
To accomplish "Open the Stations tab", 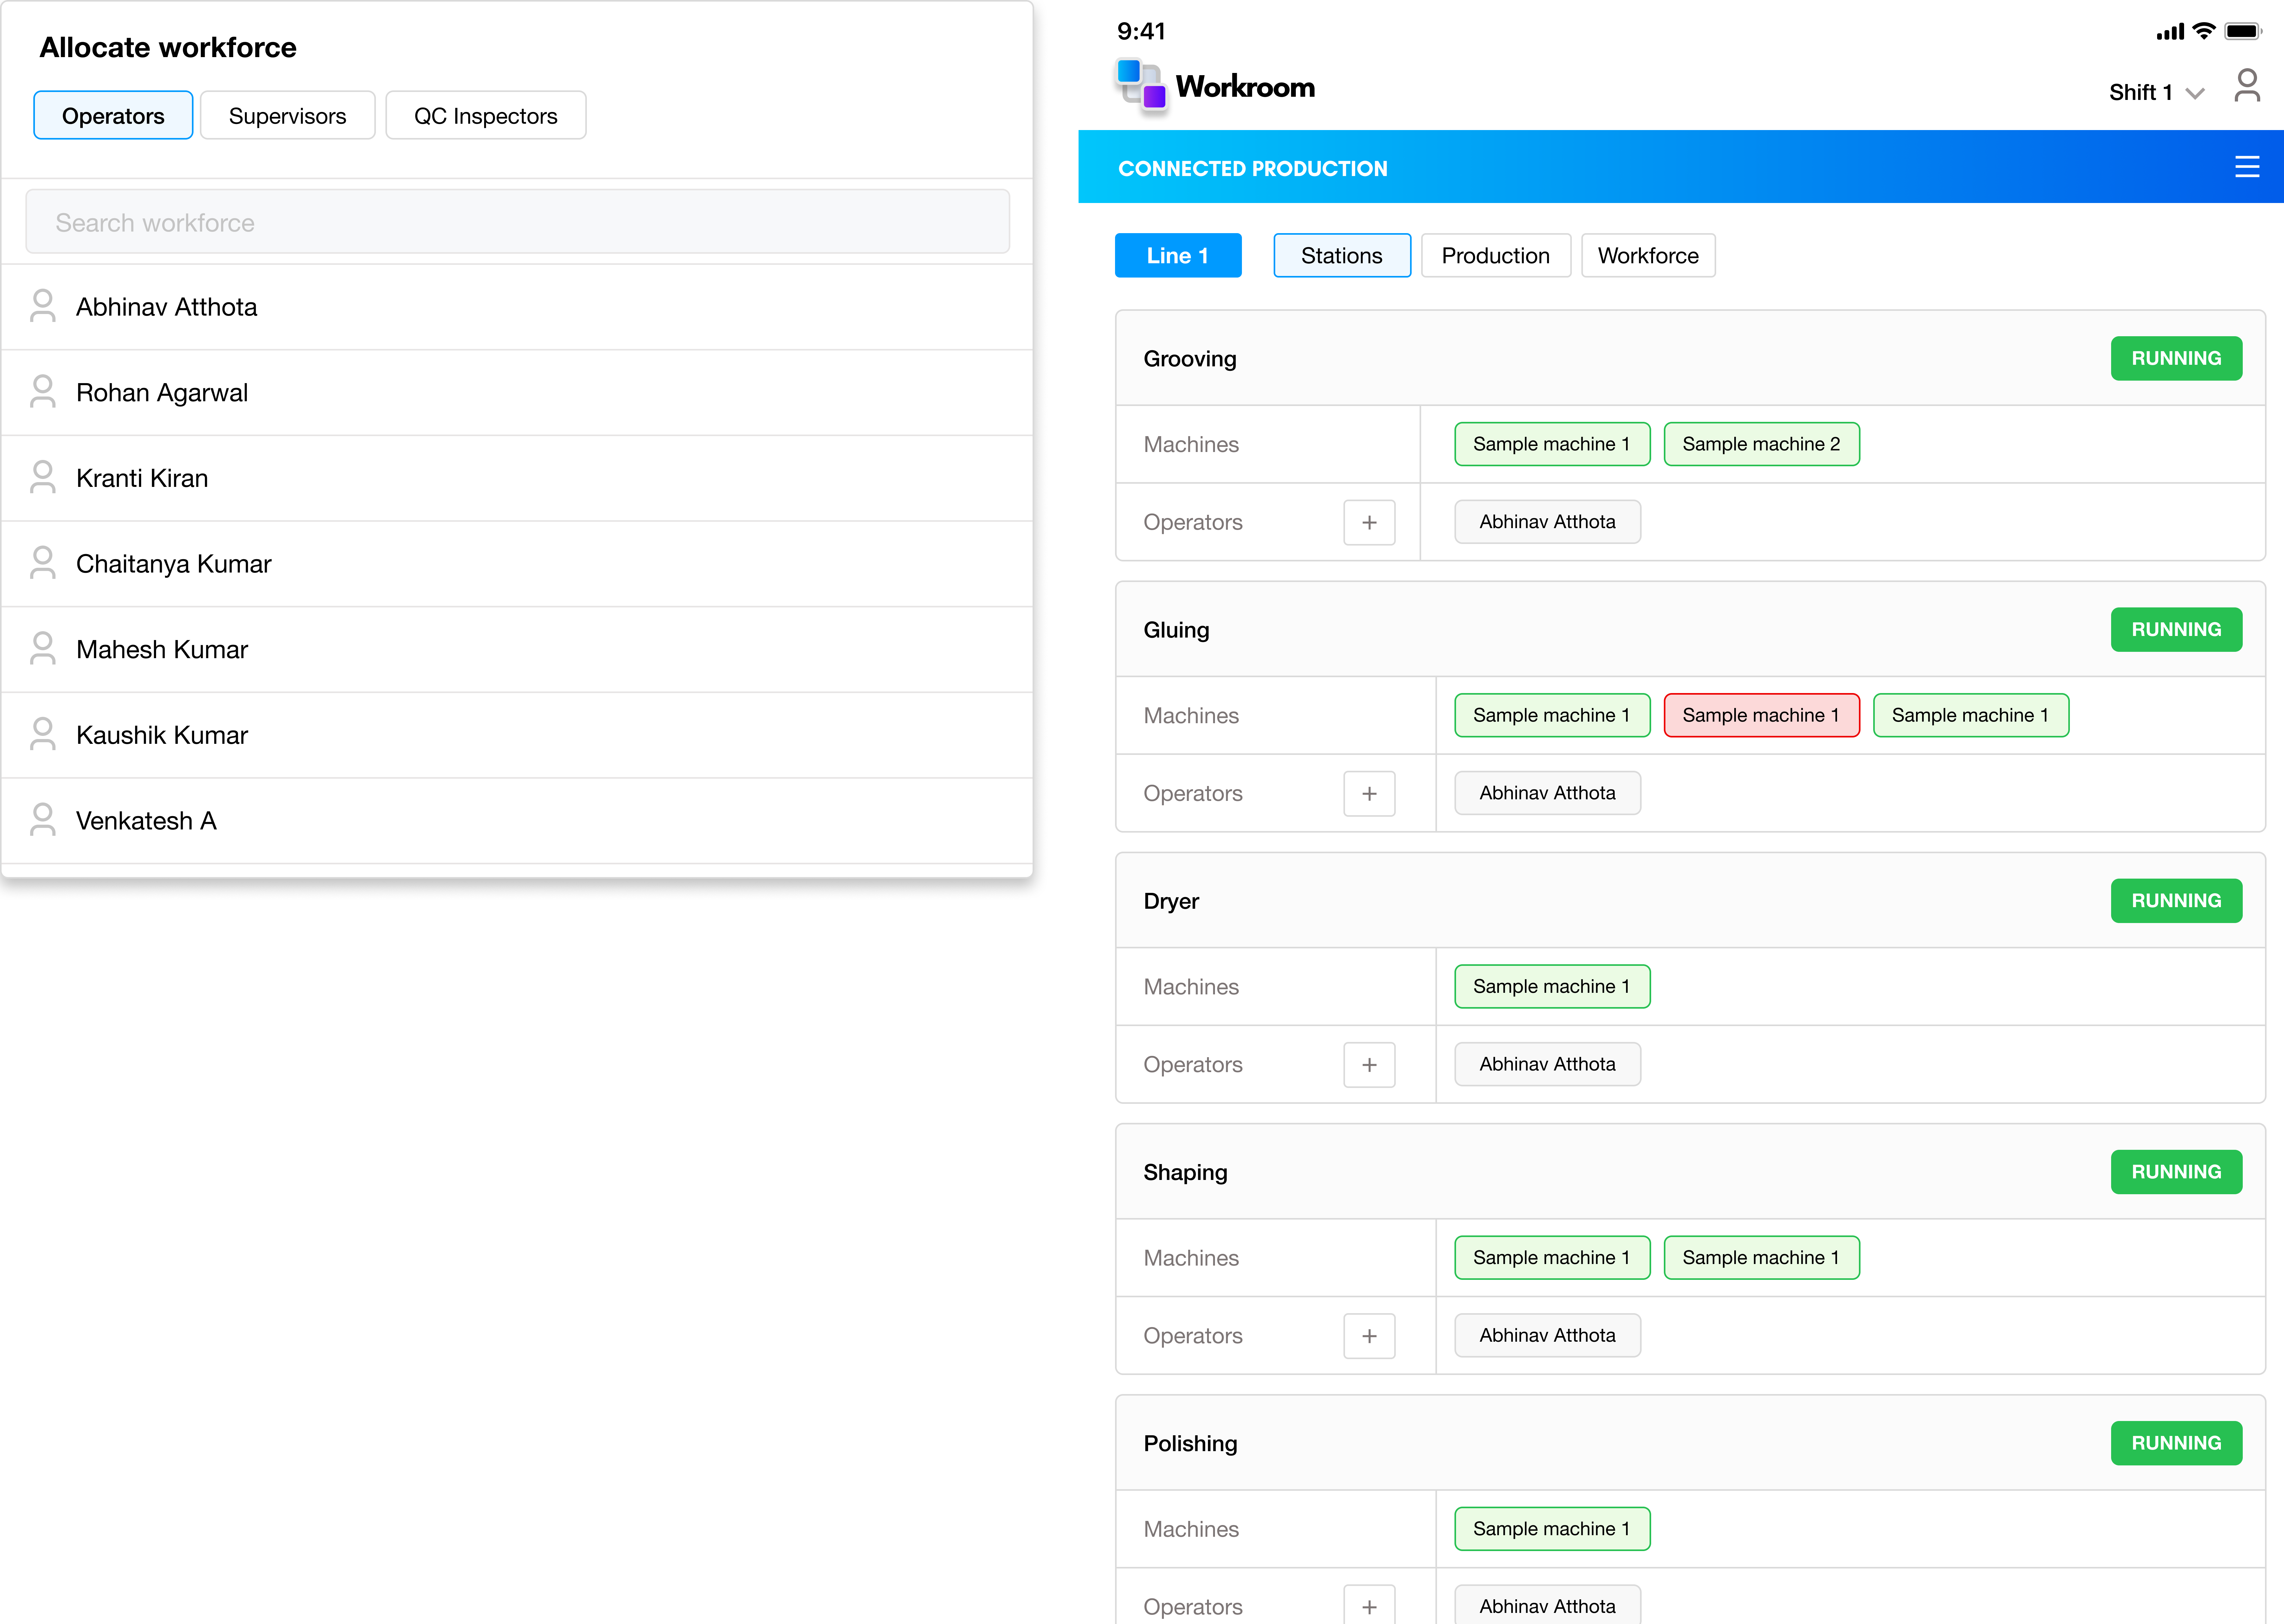I will click(x=1341, y=255).
